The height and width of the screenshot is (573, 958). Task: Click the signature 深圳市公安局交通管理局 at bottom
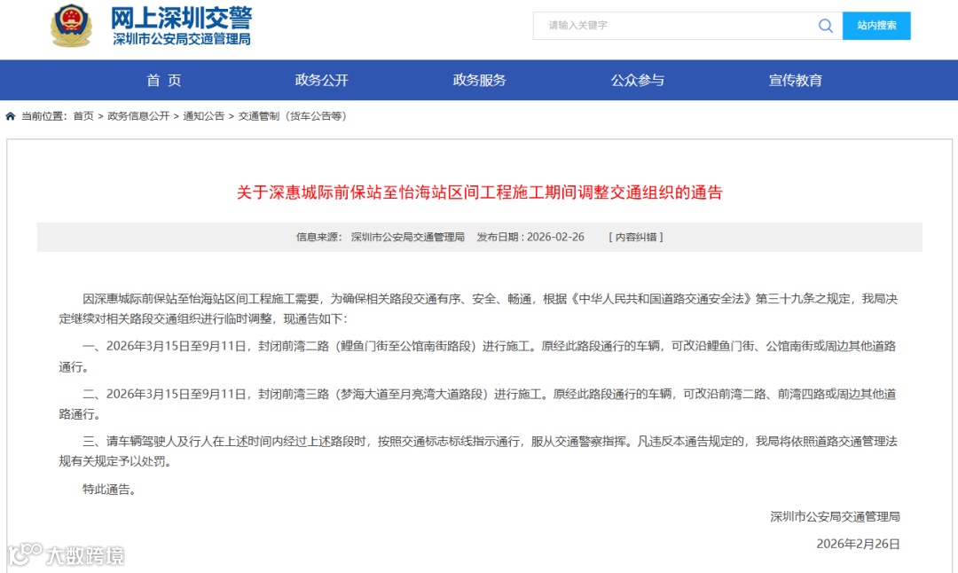pyautogui.click(x=835, y=517)
